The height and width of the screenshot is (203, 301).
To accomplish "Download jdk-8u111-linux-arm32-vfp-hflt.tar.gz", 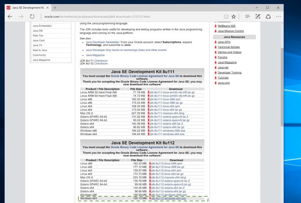I will coord(172,92).
